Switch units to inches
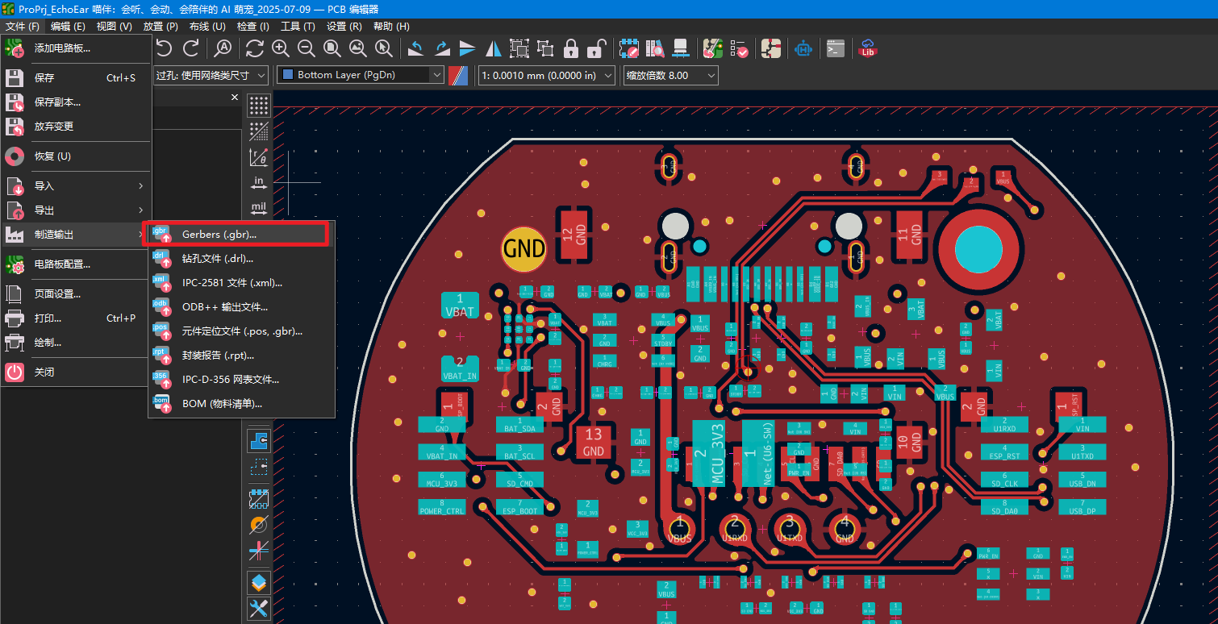Viewport: 1218px width, 624px height. 259,183
